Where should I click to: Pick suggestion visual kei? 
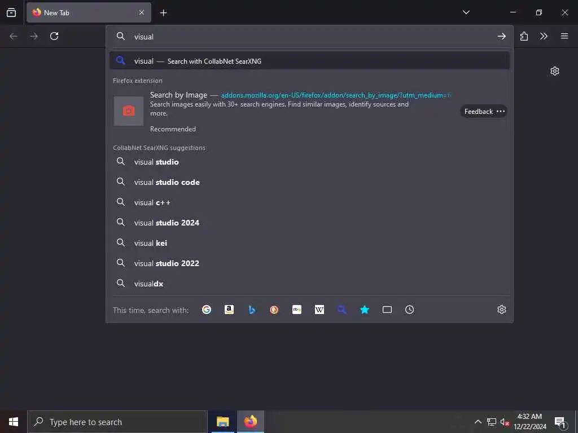tap(310, 243)
